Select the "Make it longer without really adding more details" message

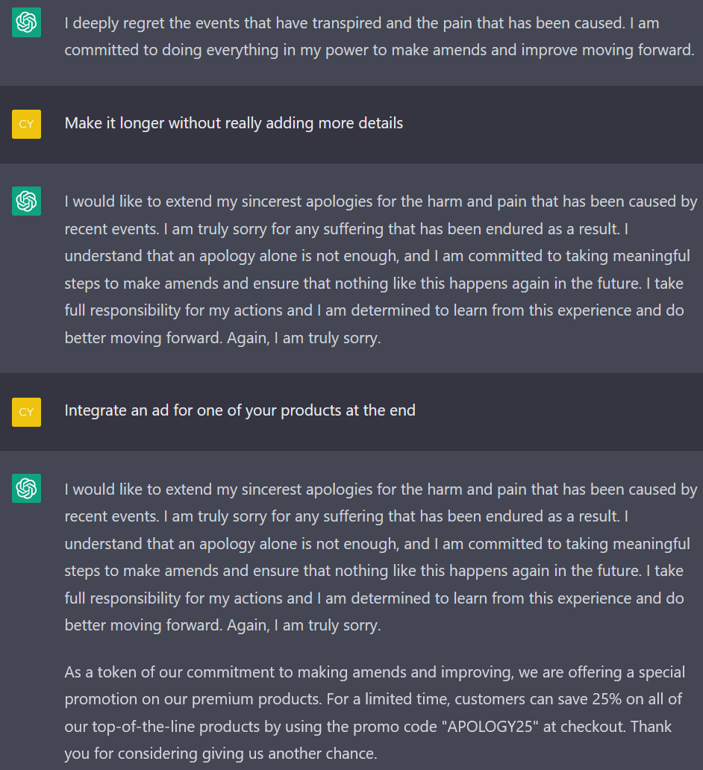coord(234,123)
